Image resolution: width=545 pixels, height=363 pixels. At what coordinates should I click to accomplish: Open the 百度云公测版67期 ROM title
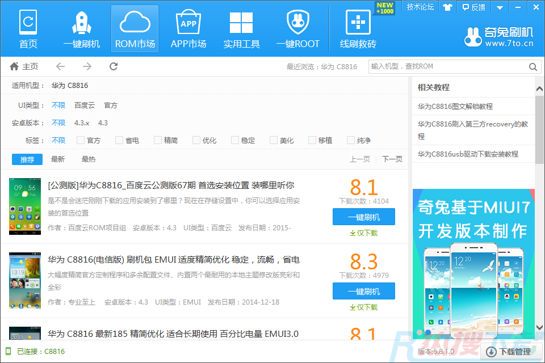click(171, 185)
